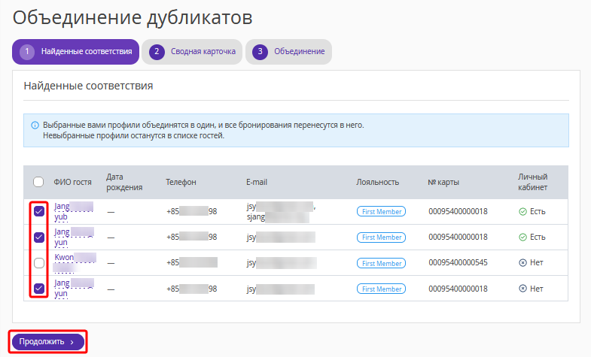Click the crossed circle icon in the last row
This screenshot has width=591, height=357.
(x=522, y=289)
